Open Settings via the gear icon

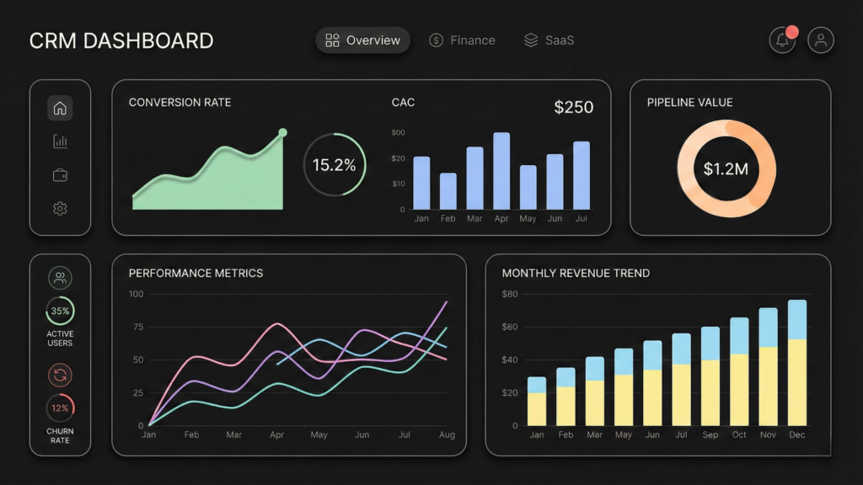pos(60,209)
